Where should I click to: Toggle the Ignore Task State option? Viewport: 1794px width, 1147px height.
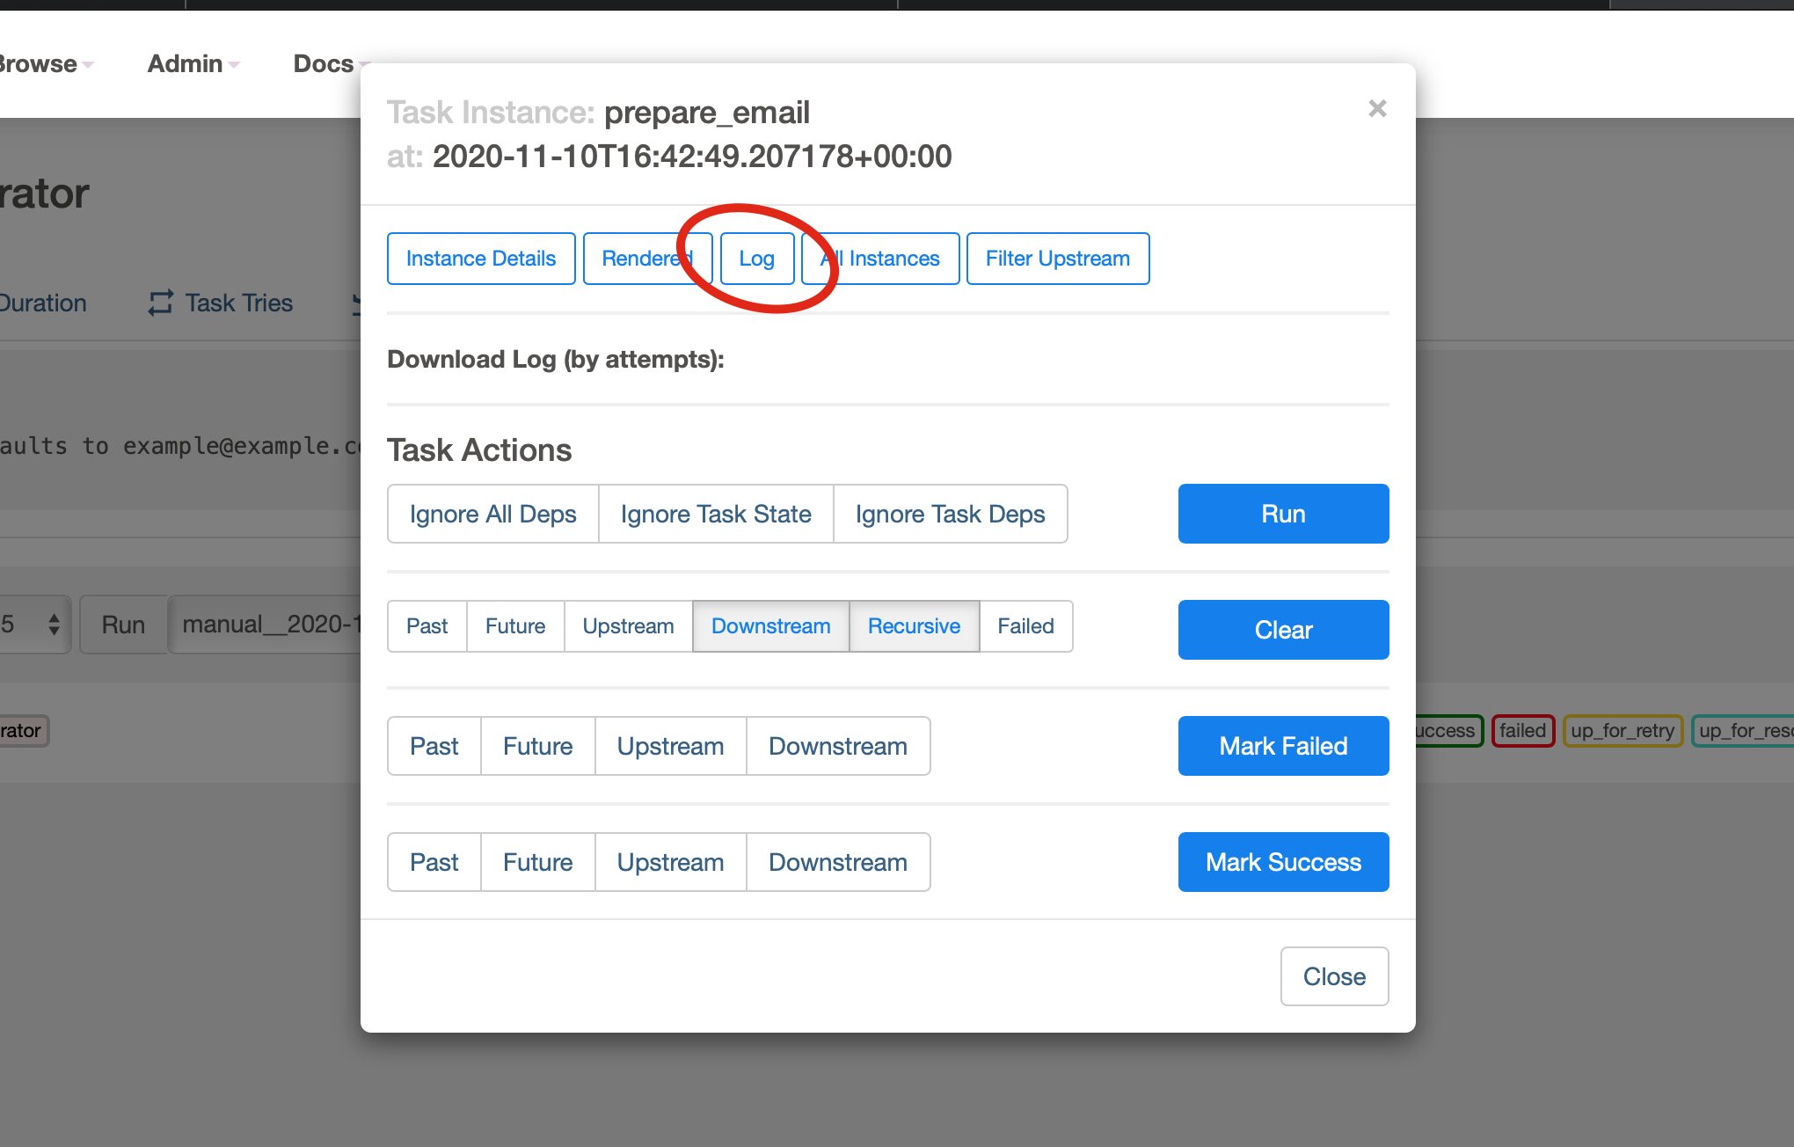click(x=716, y=514)
